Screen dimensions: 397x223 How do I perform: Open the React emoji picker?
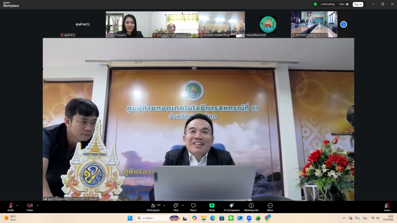pyautogui.click(x=194, y=206)
